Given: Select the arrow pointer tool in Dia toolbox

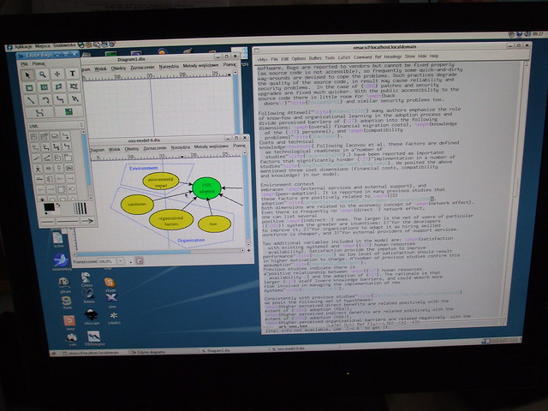Looking at the screenshot, I should coord(27,74).
